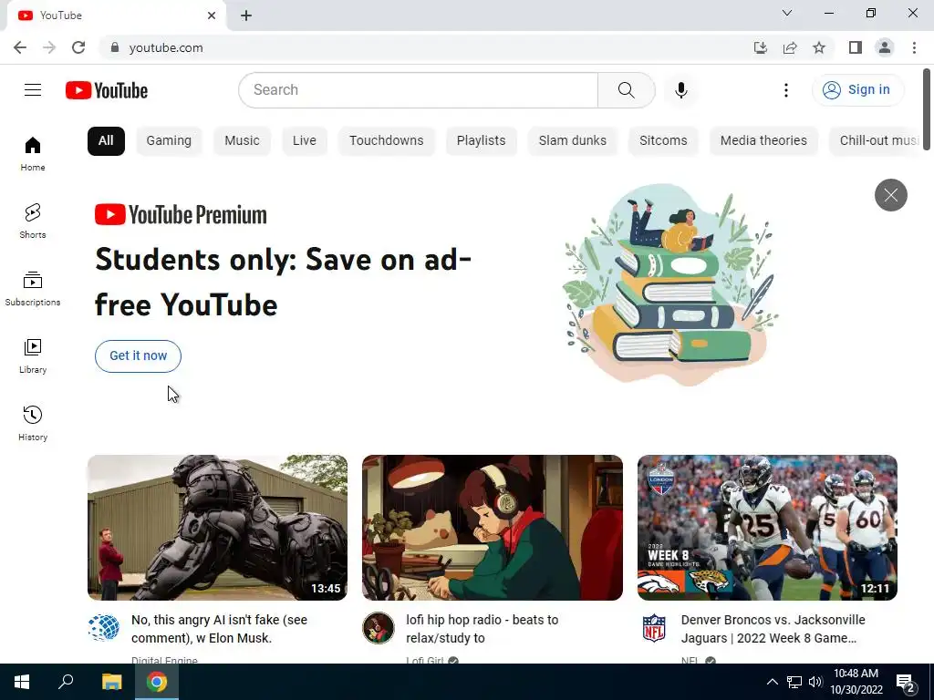Go back in the browser
The height and width of the screenshot is (700, 934).
[x=20, y=47]
